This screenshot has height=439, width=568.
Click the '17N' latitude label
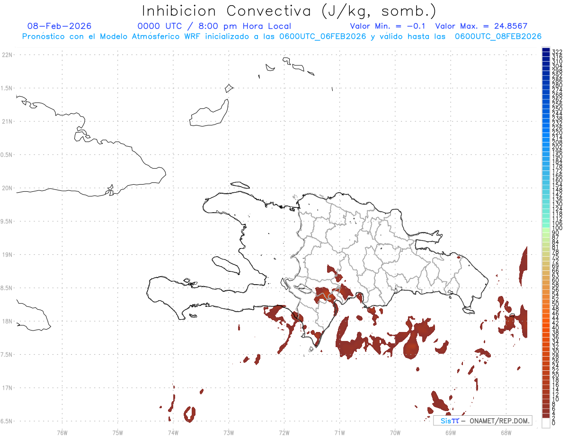(x=7, y=388)
